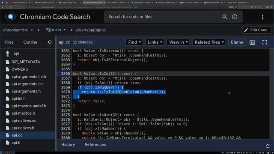Click line number 3875
The height and width of the screenshot is (154, 274).
pyautogui.click(x=66, y=115)
